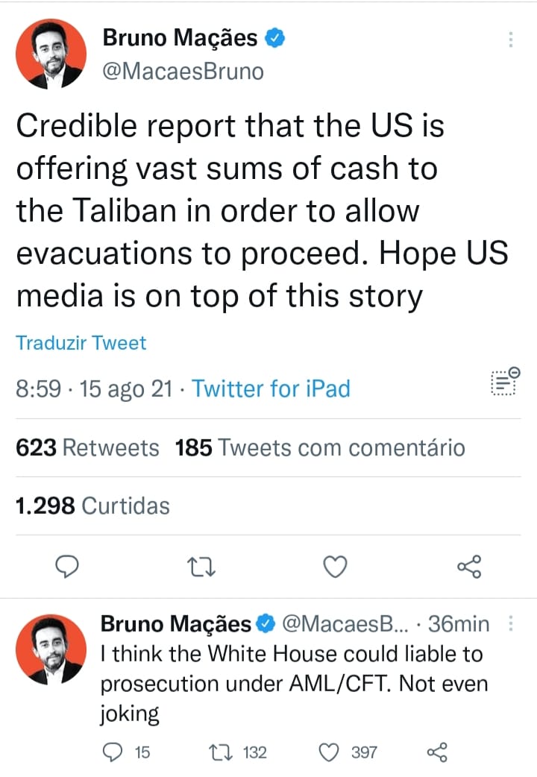Like the reply tweet with 397 likes
The image size is (537, 777).
[328, 752]
